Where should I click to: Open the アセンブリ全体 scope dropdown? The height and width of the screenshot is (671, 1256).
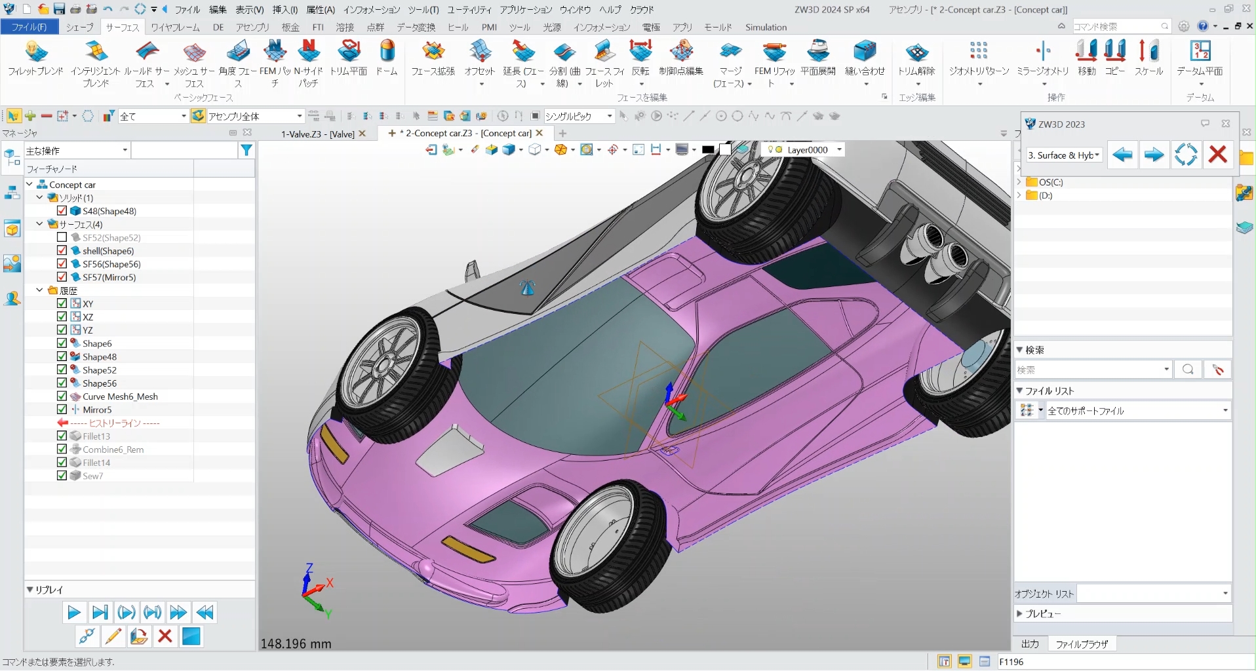pos(255,116)
